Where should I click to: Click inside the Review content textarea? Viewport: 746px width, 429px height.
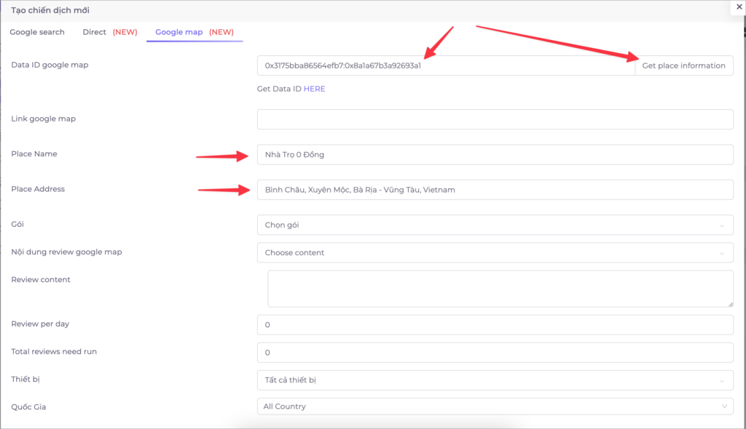click(500, 289)
